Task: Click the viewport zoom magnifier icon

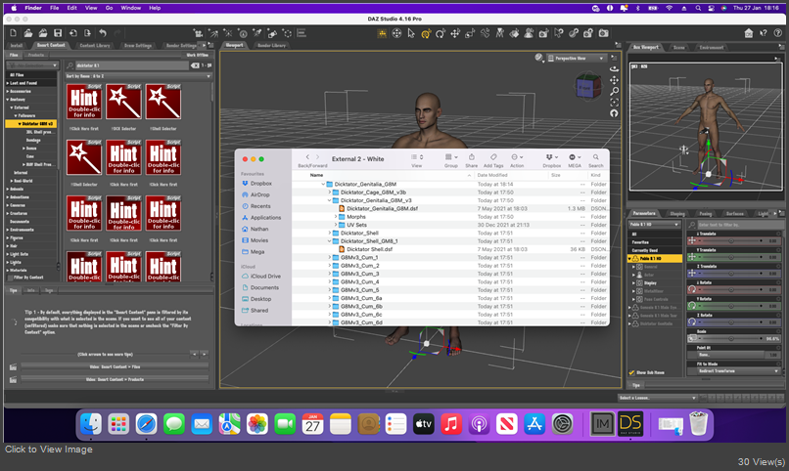Action: (614, 92)
